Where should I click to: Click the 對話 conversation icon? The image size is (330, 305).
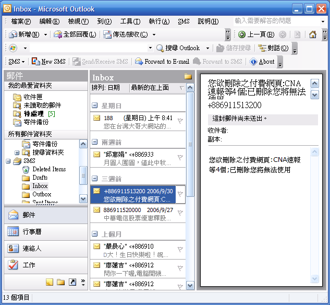pyautogui.click(x=262, y=48)
